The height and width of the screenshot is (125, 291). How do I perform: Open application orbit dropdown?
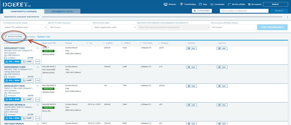115,27
